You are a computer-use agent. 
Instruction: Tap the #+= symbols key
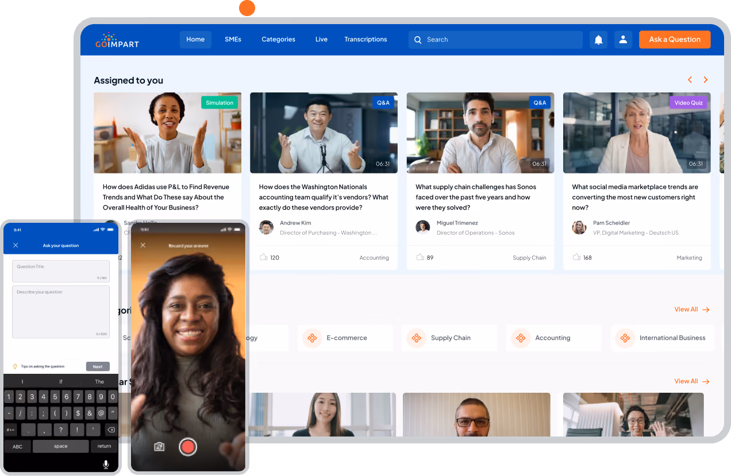point(11,429)
